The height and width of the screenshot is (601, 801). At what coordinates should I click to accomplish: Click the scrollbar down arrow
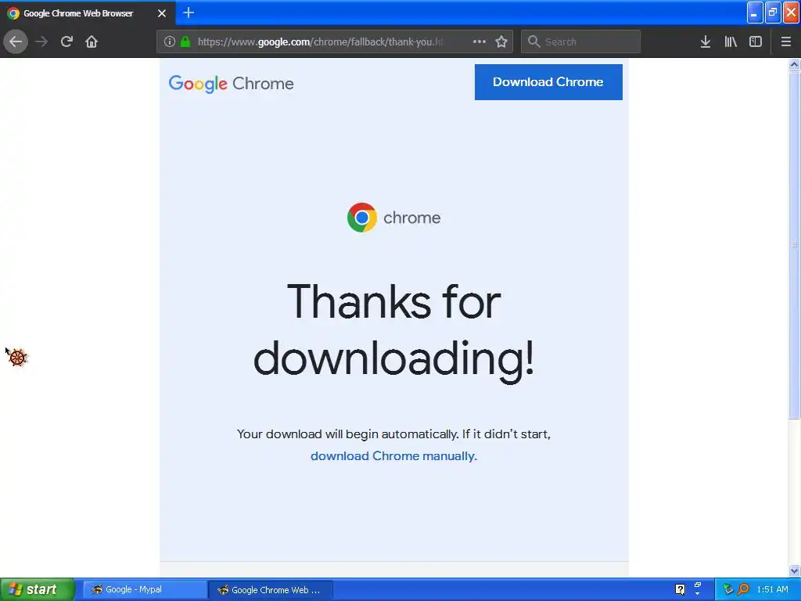coord(794,570)
